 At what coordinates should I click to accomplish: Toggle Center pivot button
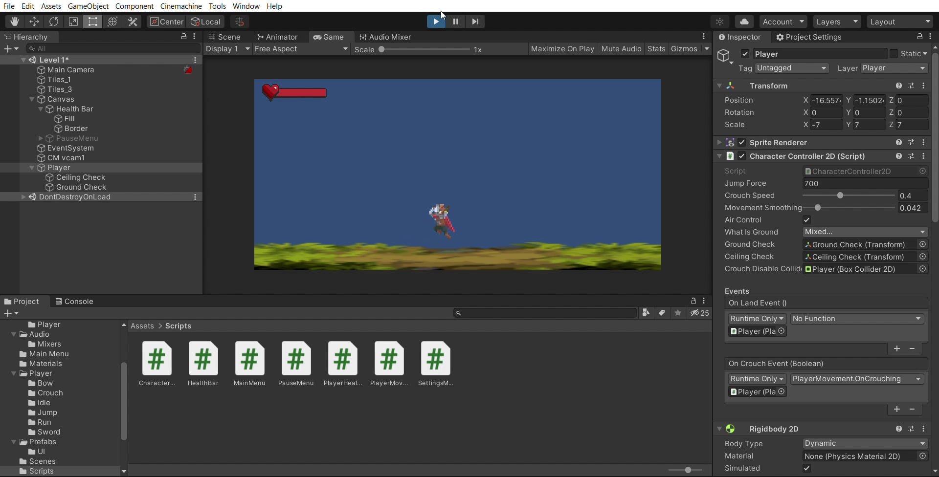click(166, 22)
